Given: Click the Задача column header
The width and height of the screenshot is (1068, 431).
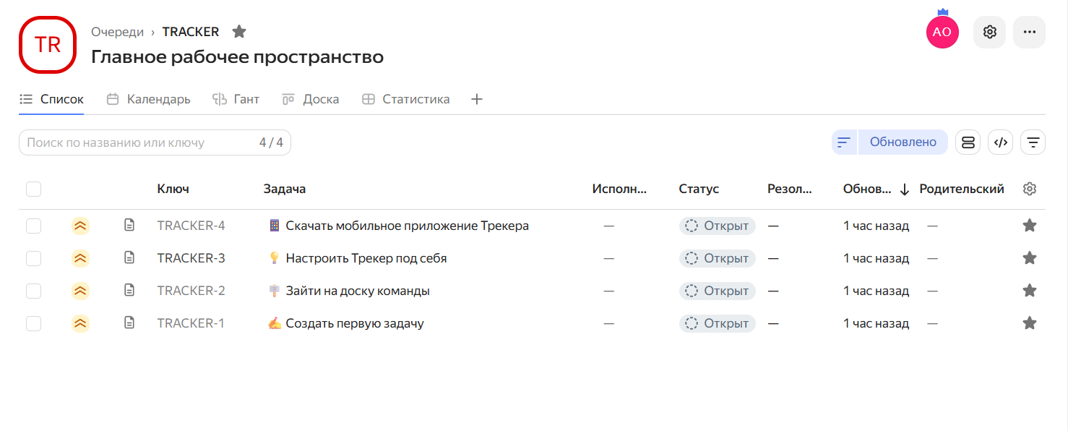Looking at the screenshot, I should click(x=285, y=189).
